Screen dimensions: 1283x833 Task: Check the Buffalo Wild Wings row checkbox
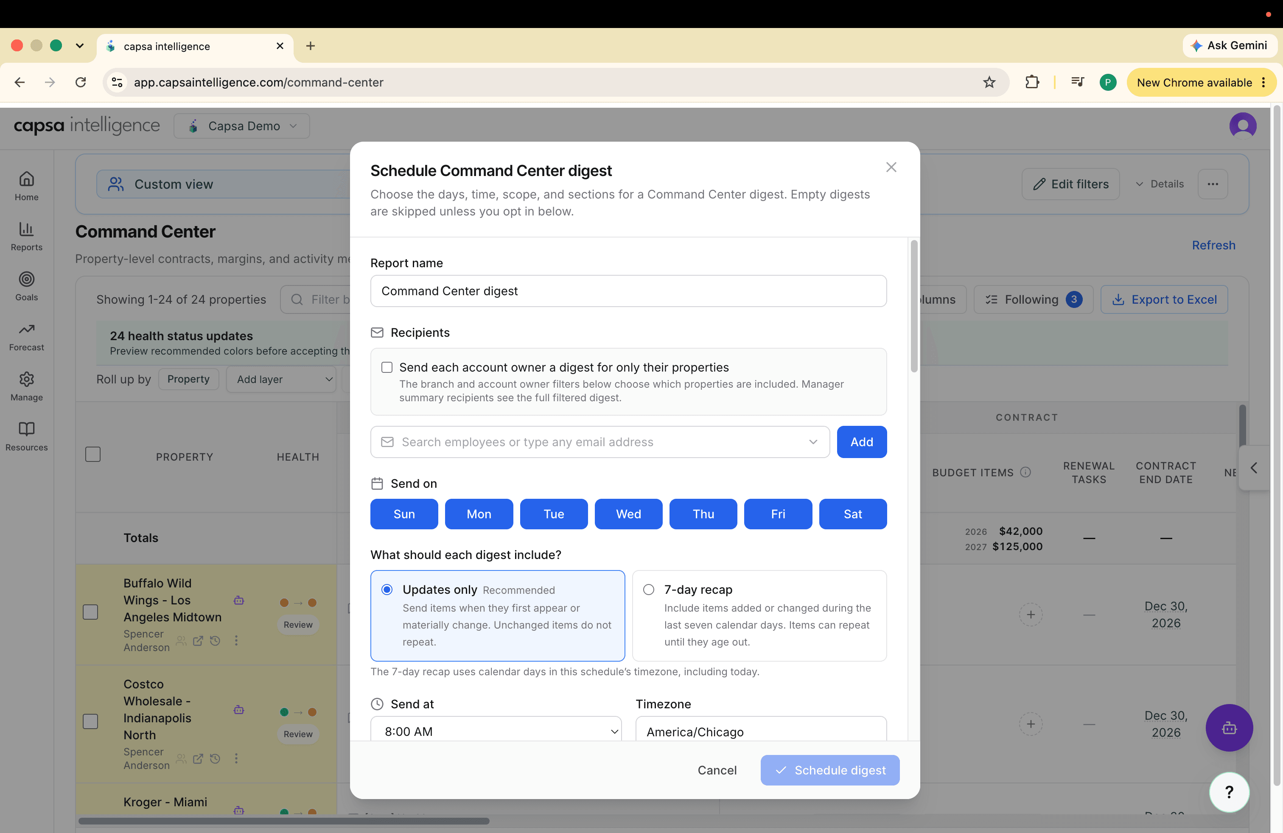pyautogui.click(x=90, y=612)
